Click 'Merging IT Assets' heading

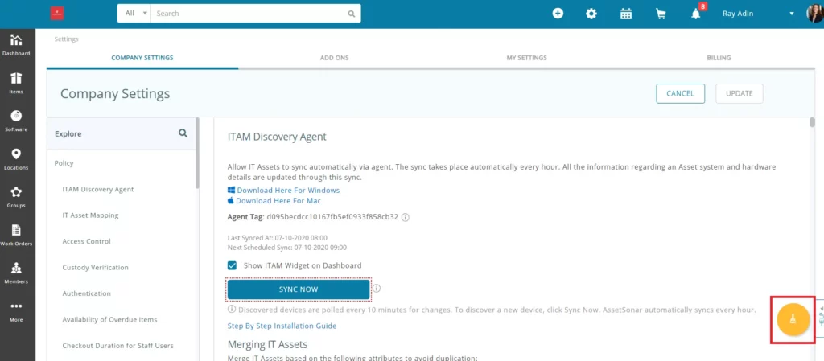pos(267,344)
